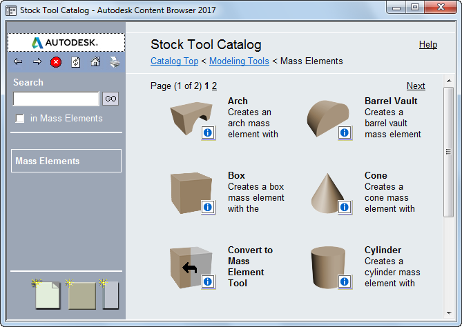
Task: Click the Print icon
Action: (115, 62)
